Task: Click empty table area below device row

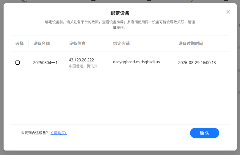Action: [120, 98]
